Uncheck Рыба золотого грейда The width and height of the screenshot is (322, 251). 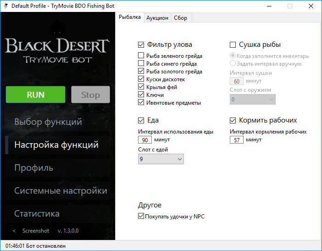coord(141,71)
